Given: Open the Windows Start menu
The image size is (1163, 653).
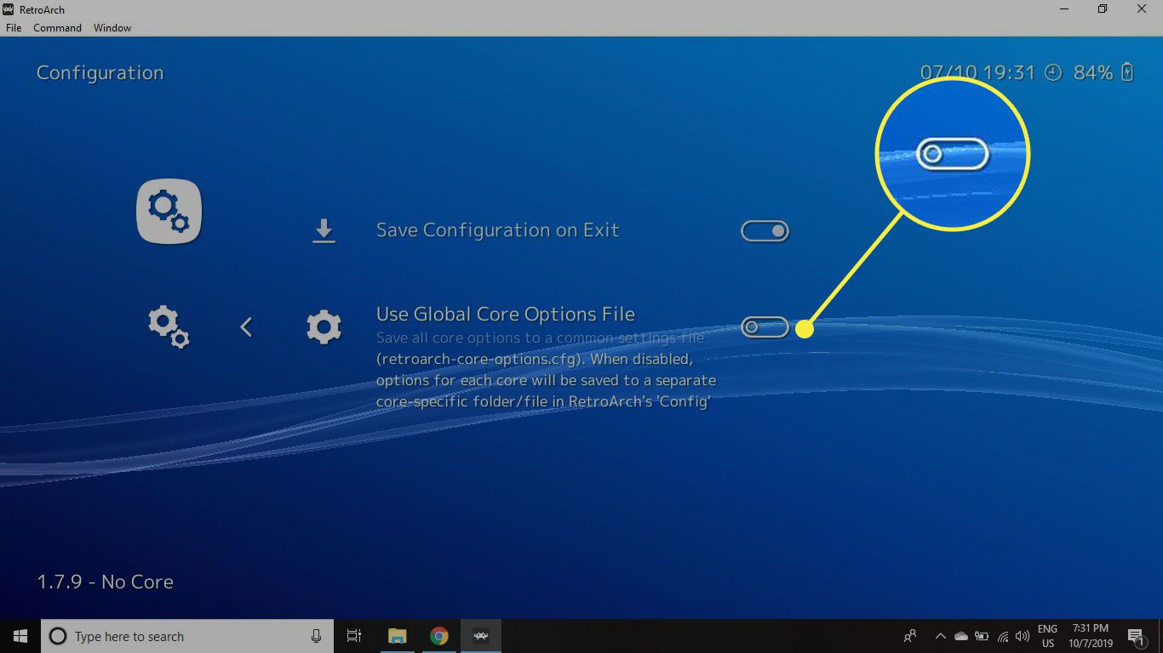Looking at the screenshot, I should (x=20, y=636).
